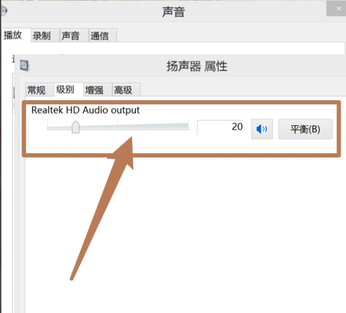Image resolution: width=346 pixels, height=313 pixels.
Task: Mute the Realtek HD Audio output speaker
Action: pyautogui.click(x=262, y=129)
